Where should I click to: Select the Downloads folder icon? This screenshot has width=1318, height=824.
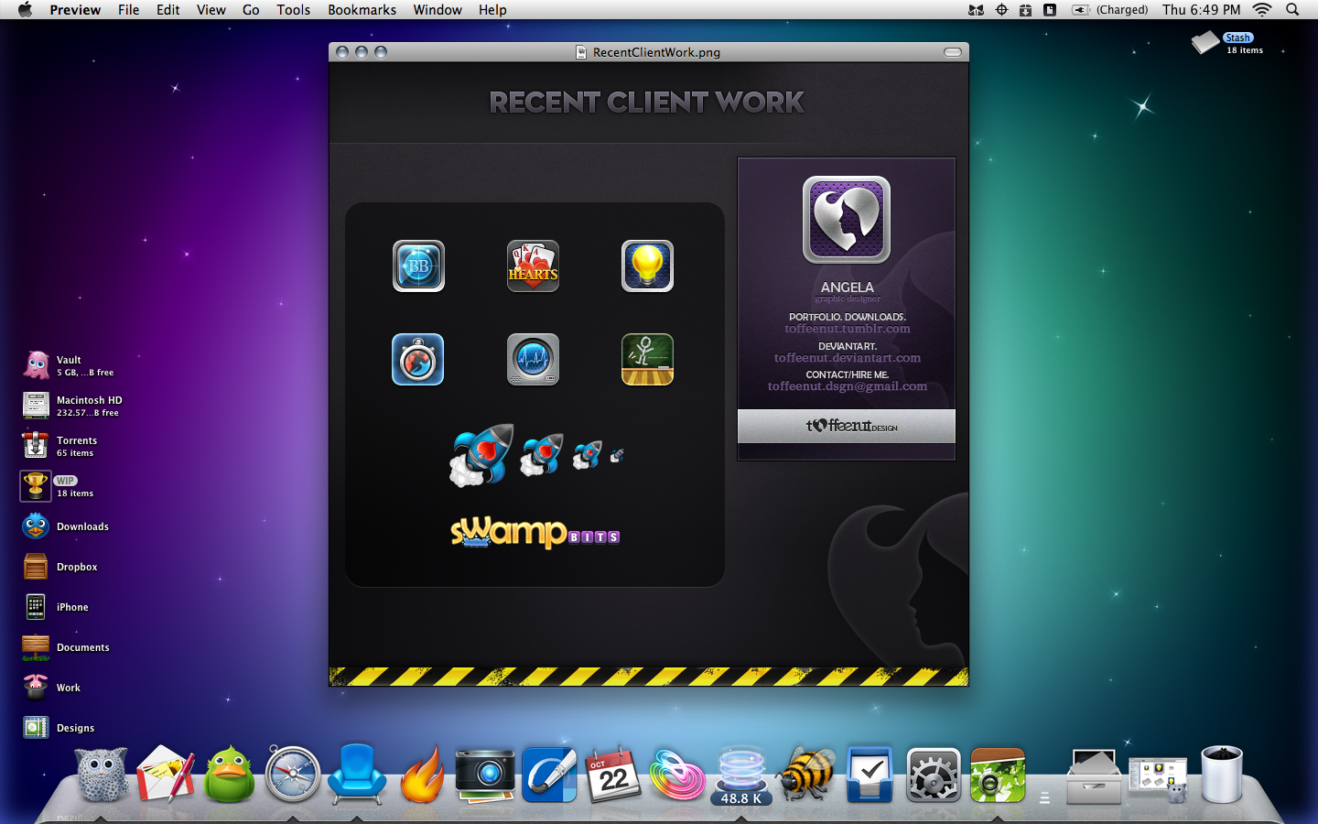pyautogui.click(x=37, y=526)
